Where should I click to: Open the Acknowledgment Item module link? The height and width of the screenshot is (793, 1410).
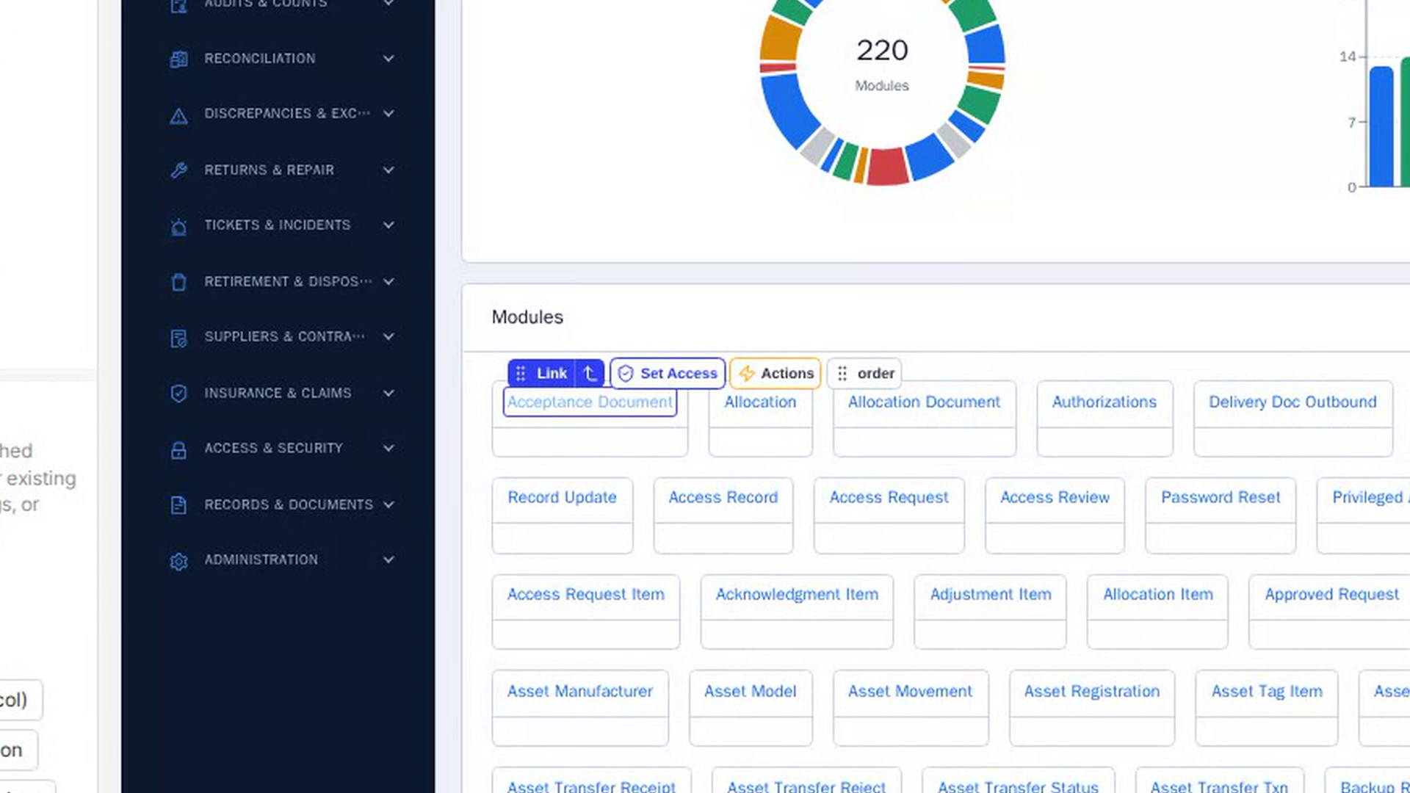click(x=797, y=595)
